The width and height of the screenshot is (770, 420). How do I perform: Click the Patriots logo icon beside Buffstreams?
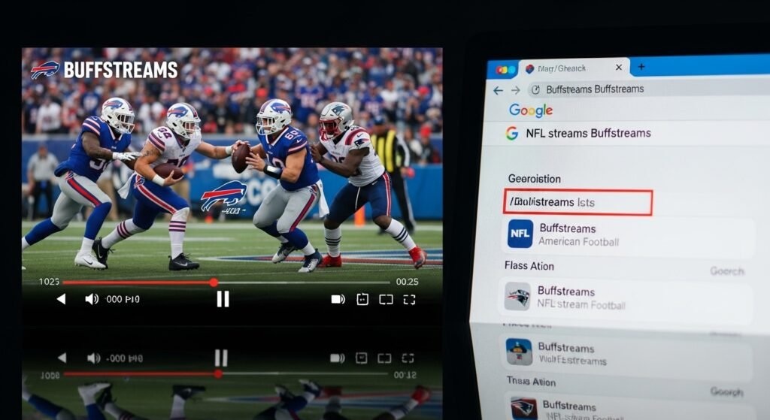517,296
